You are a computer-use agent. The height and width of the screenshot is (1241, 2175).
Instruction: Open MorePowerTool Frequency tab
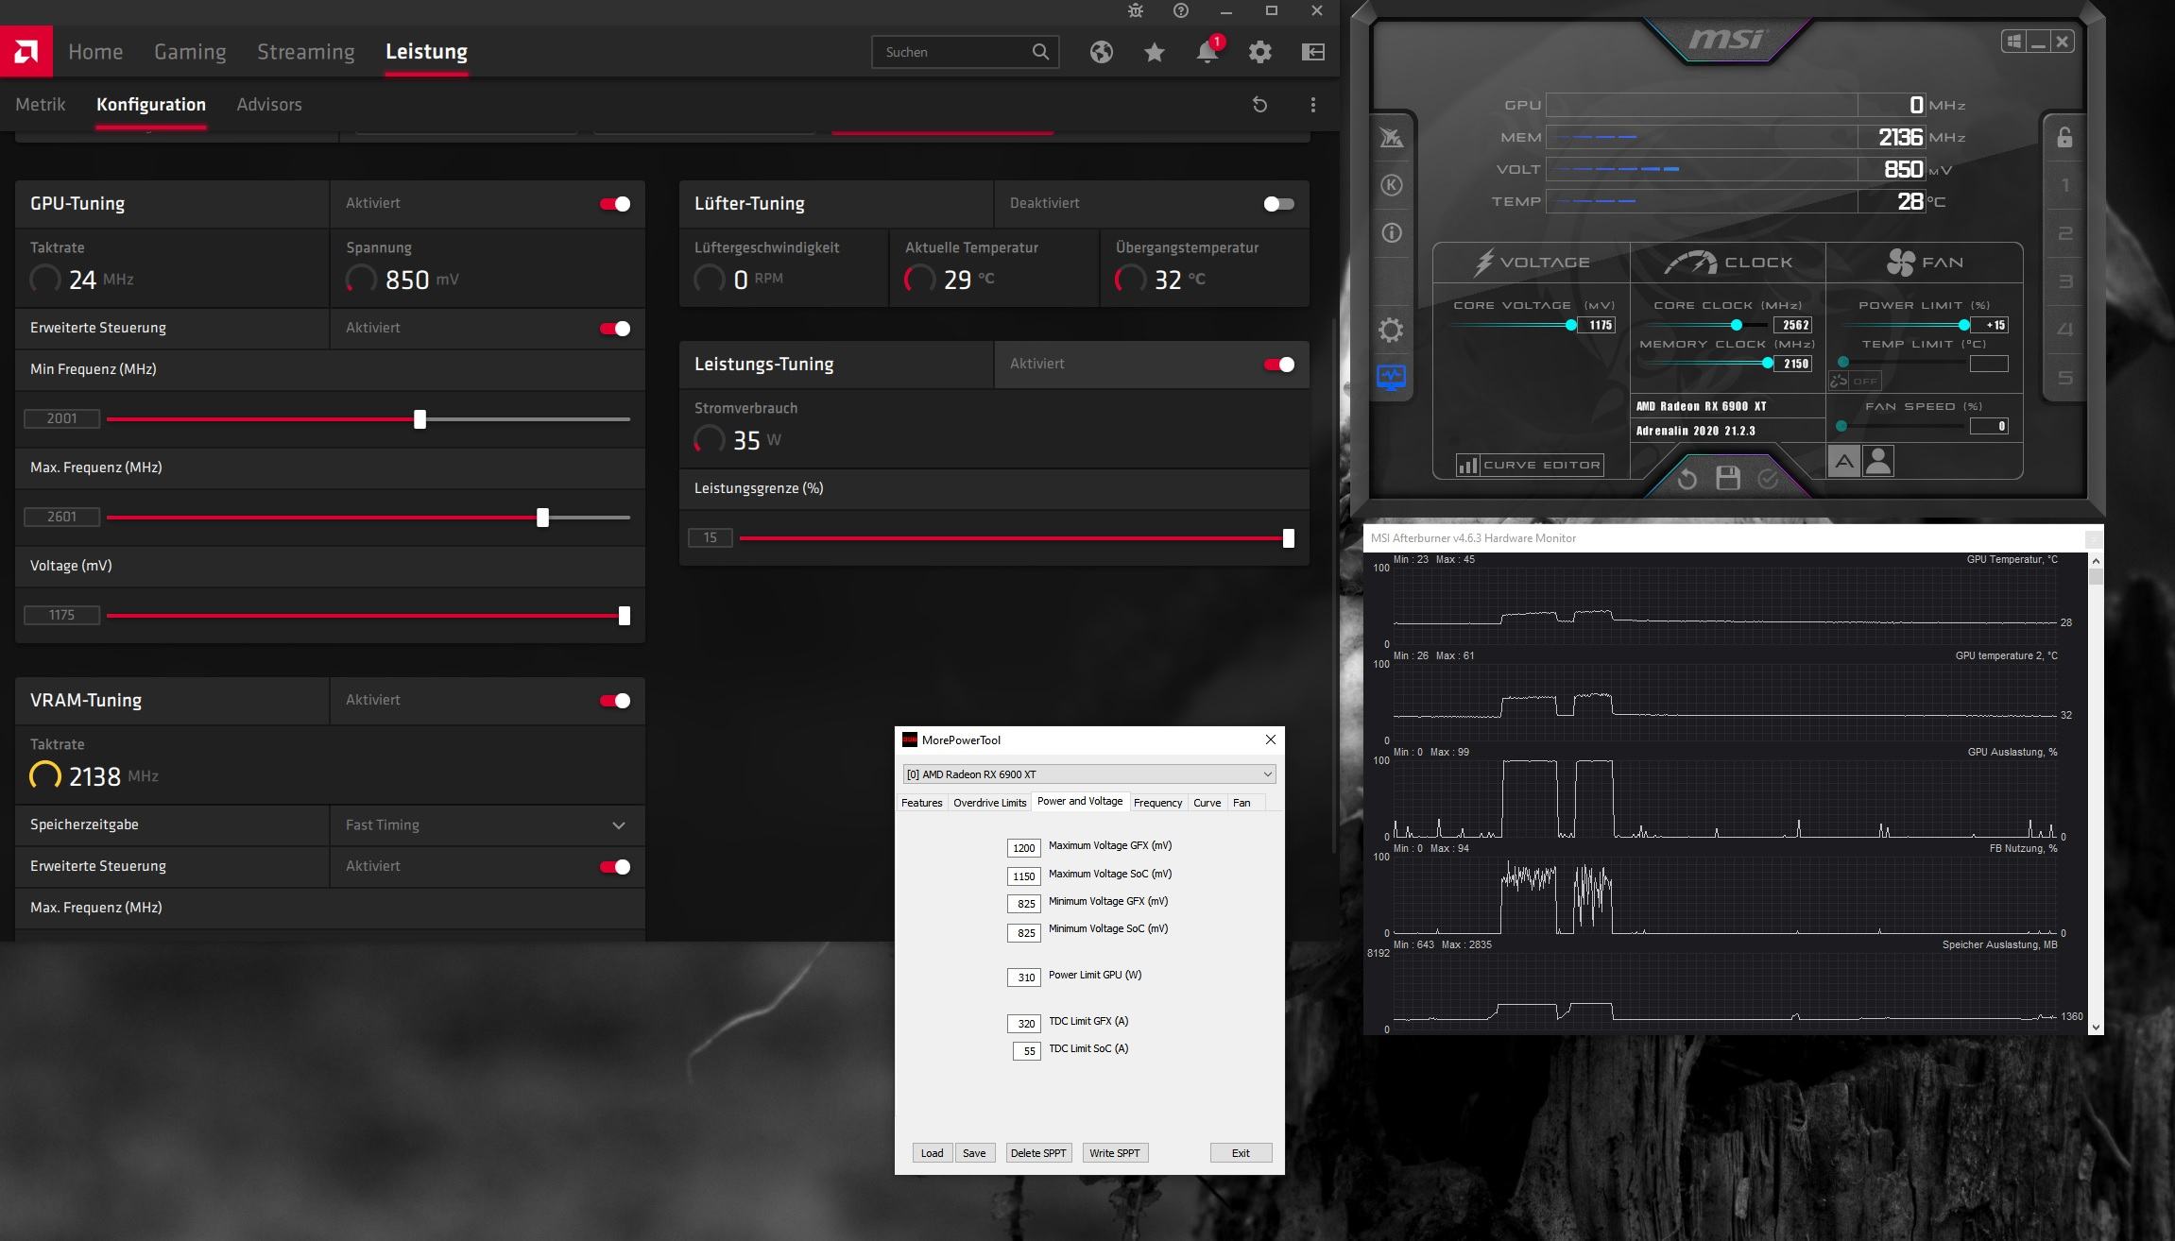1157,803
